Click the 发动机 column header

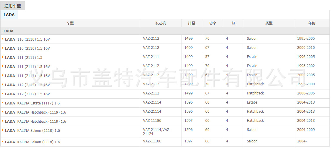tap(161, 23)
